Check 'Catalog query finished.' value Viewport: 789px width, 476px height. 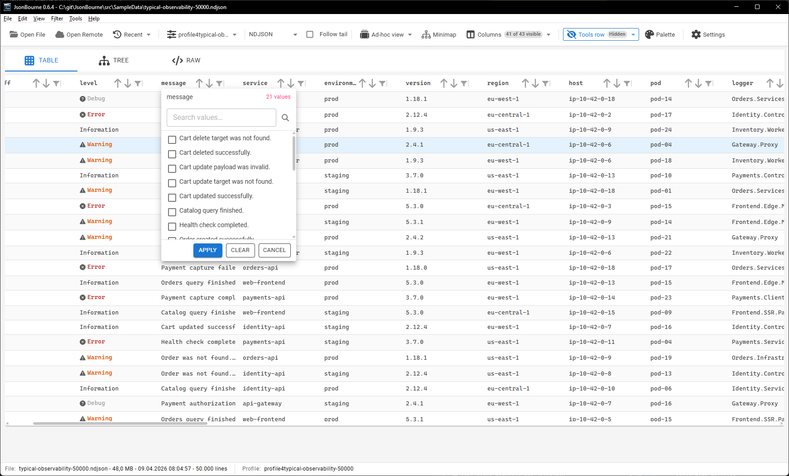(172, 212)
